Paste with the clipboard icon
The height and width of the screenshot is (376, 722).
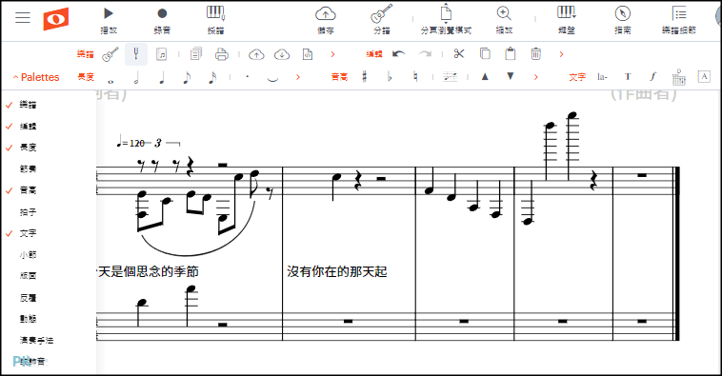tap(511, 54)
